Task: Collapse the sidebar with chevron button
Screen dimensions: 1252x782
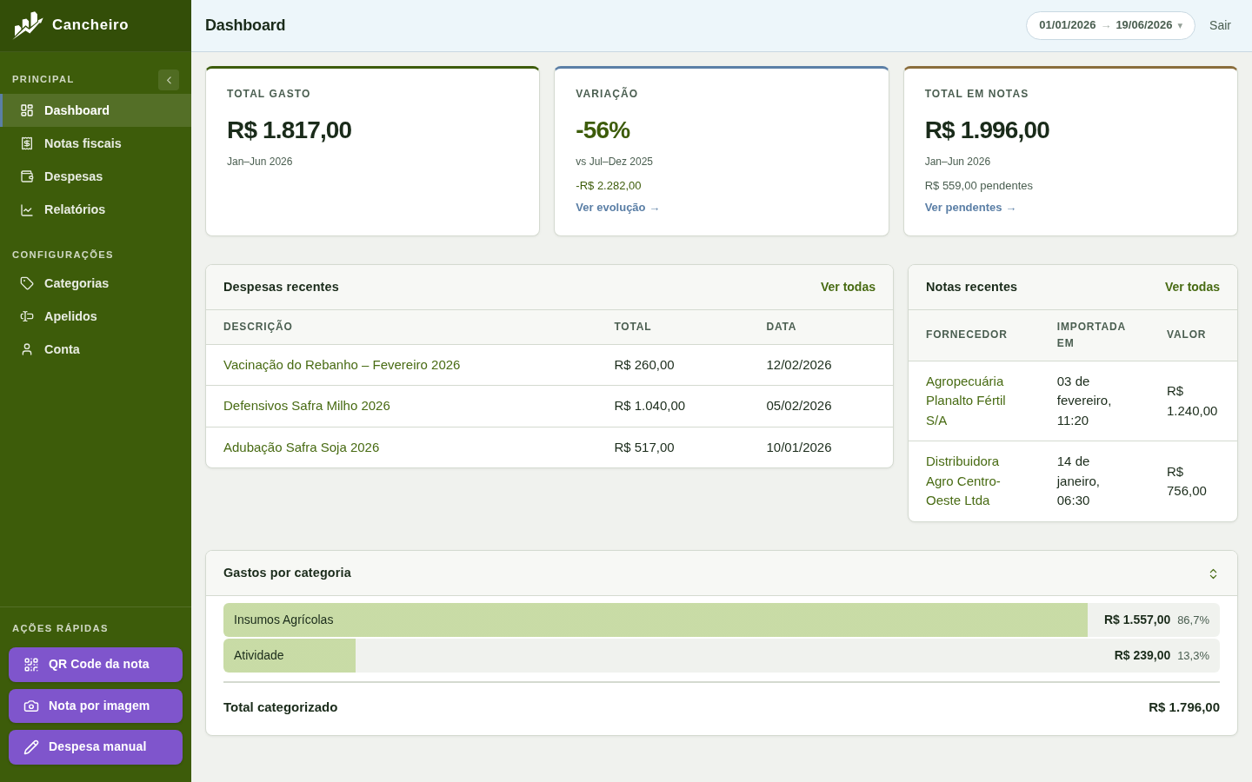Action: 169,80
